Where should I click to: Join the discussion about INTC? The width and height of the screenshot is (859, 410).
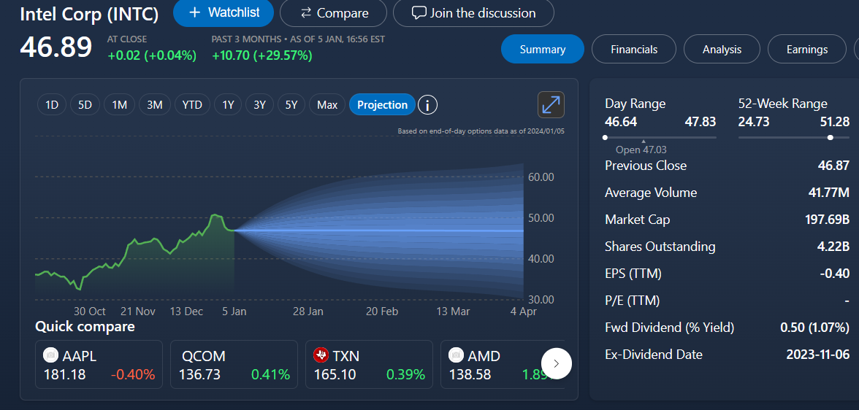pos(473,13)
